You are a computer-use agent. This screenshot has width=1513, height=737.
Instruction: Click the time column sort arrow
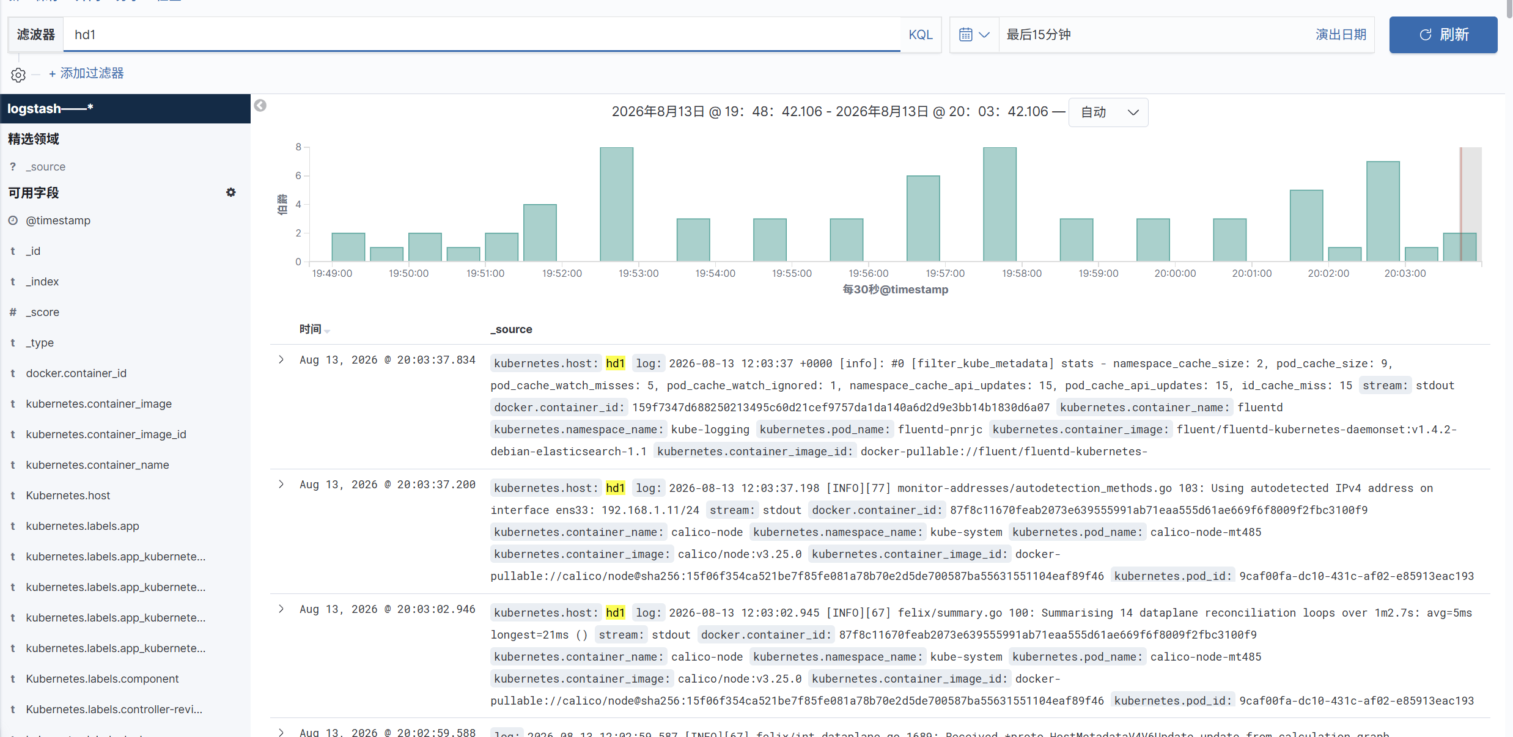[328, 331]
